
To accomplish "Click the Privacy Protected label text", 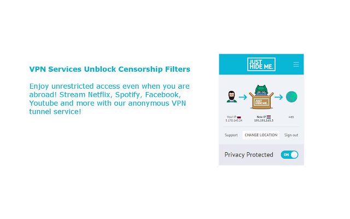I will point(249,154).
